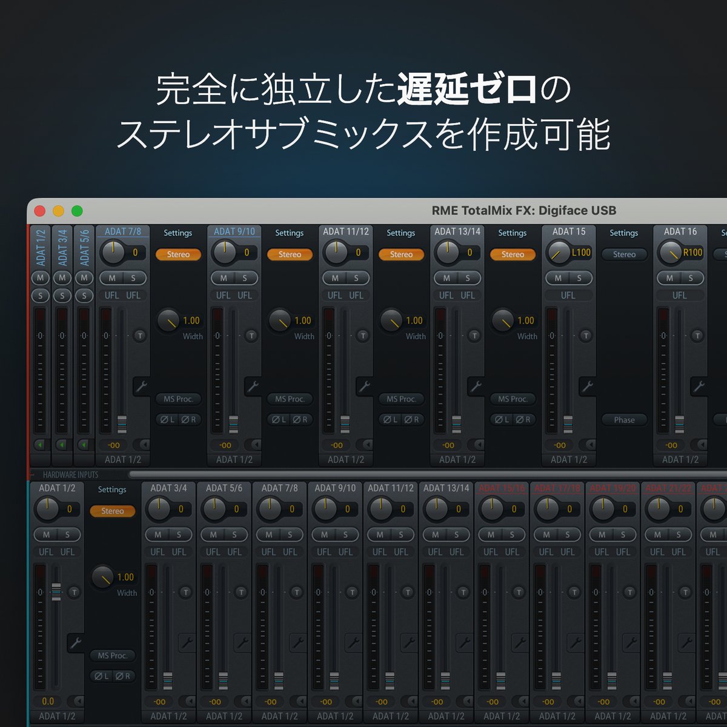Click MS Proc. in lower-row ADAT 1/2 settings
Image resolution: width=727 pixels, height=727 pixels.
(113, 656)
